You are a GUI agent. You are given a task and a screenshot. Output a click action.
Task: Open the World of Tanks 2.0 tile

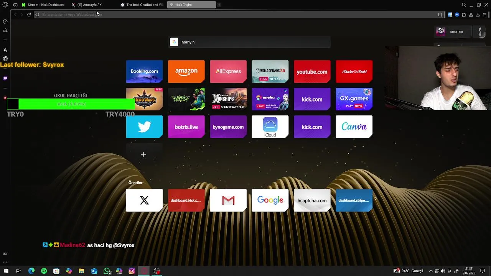pos(270,71)
